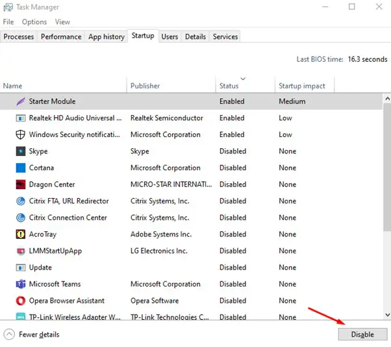Image resolution: width=391 pixels, height=347 pixels.
Task: Click the 16.3 seconds BIOS time value
Action: (x=368, y=59)
